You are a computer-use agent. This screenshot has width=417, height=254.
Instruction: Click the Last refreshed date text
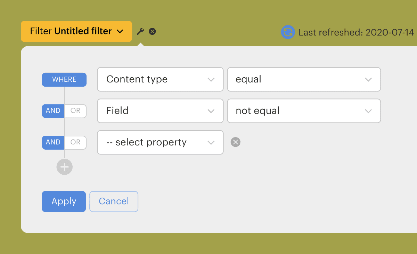(356, 33)
